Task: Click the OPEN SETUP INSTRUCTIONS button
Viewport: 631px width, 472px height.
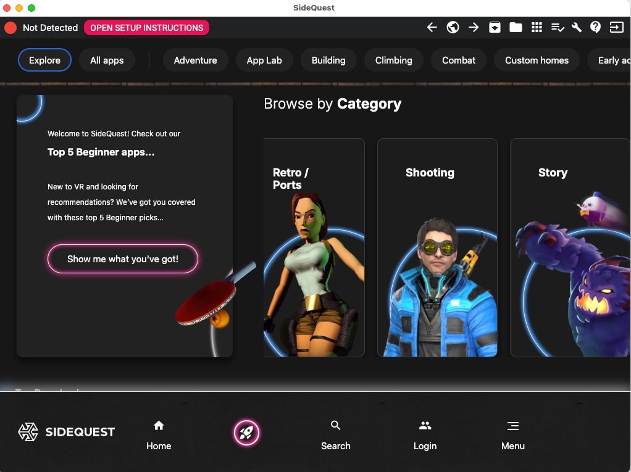Action: pyautogui.click(x=146, y=28)
